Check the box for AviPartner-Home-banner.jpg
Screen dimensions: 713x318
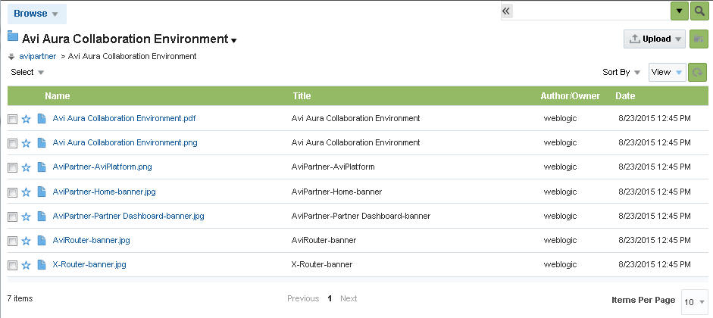point(12,192)
